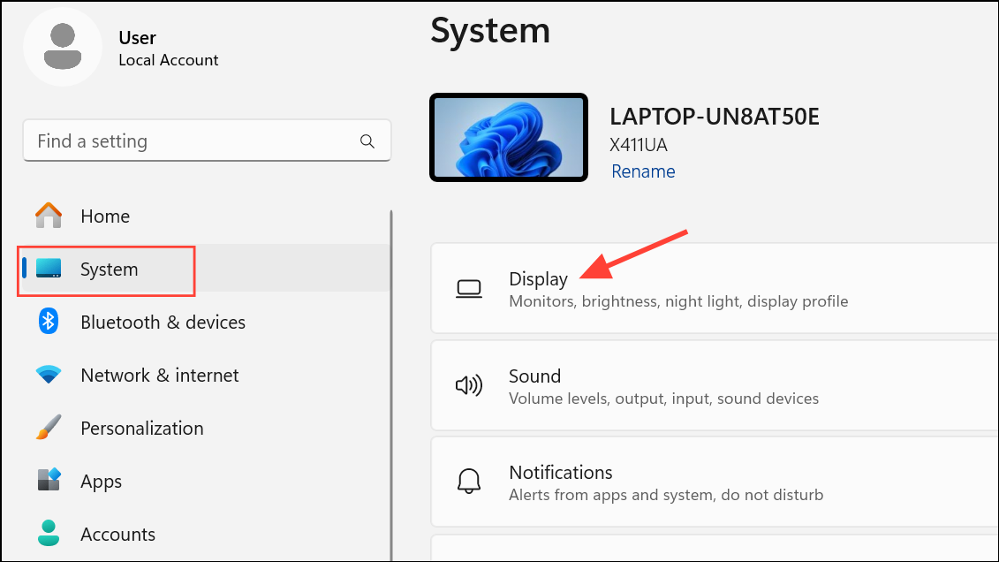Click the Bluetooth icon
The width and height of the screenshot is (999, 562).
[x=49, y=321]
